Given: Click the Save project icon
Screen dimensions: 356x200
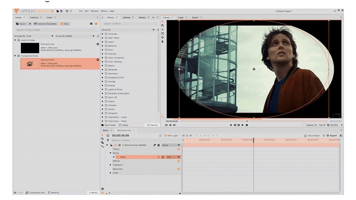Looking at the screenshot, I should [61, 11].
